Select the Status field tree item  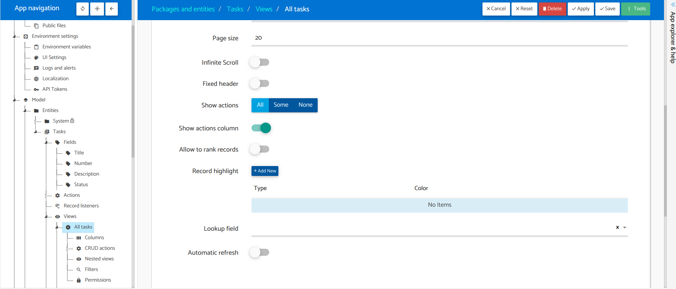(x=81, y=185)
